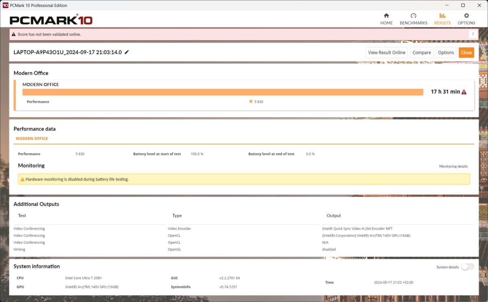Open the Monitoring details link

click(x=453, y=166)
